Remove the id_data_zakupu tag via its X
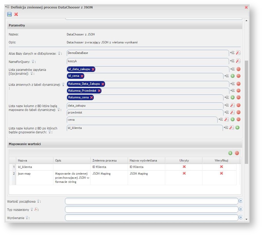This screenshot has height=235, width=262. (x=93, y=69)
